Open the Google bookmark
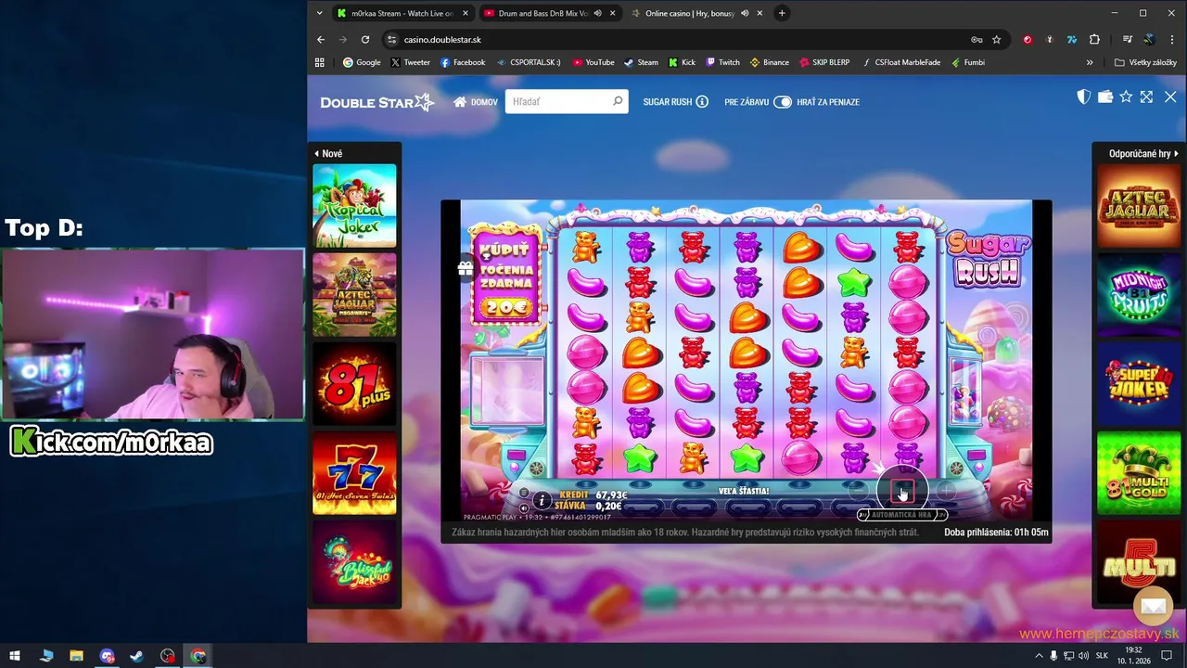The width and height of the screenshot is (1187, 668). [x=362, y=62]
